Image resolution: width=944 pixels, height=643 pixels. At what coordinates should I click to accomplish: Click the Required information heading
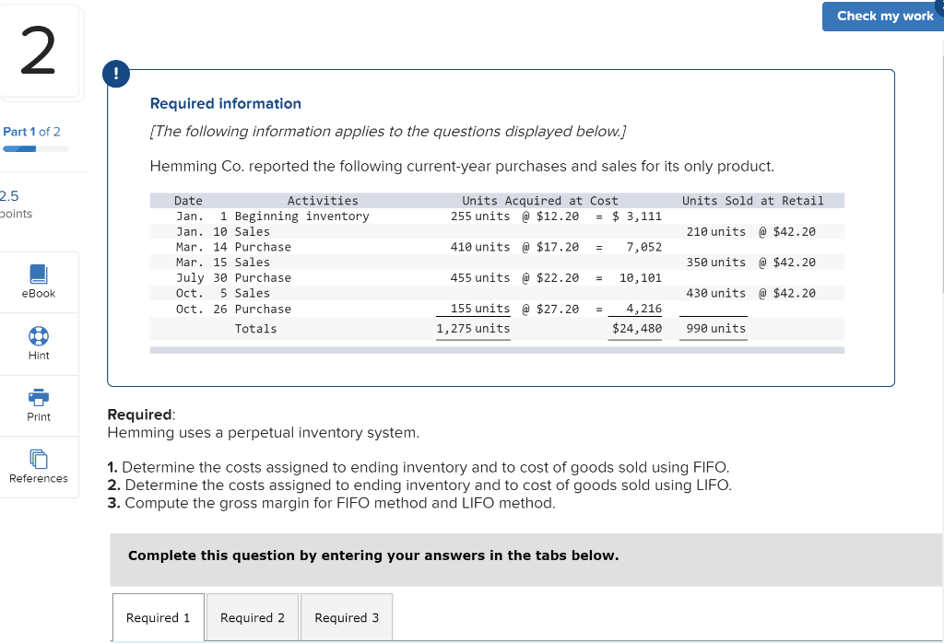pos(225,103)
